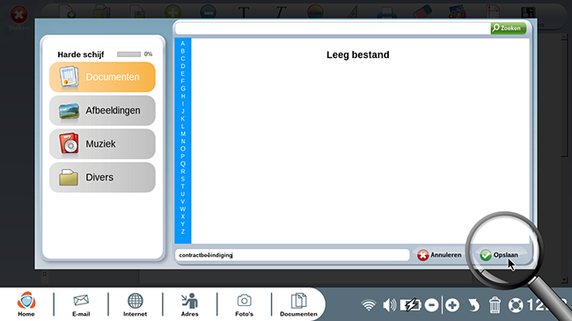Click the dimmed eraser toolbar icon
The image size is (572, 321).
(x=422, y=11)
